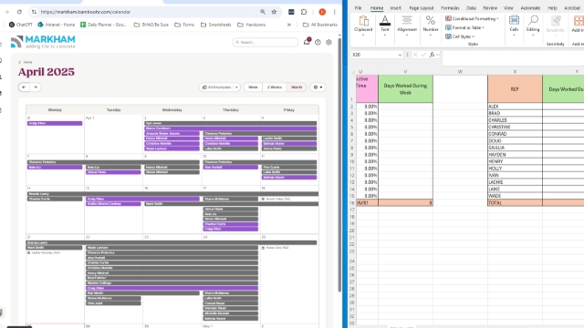Open the Excel Add-ins icon
The height and width of the screenshot is (328, 584).
coord(579,20)
